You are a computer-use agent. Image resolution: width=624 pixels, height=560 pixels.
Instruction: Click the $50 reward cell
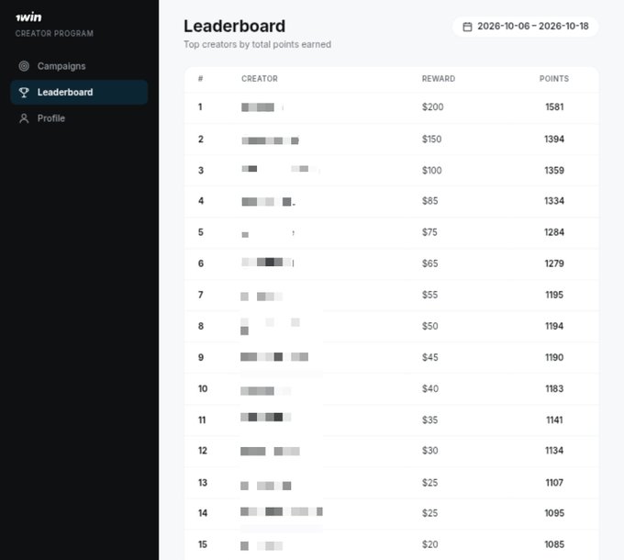click(429, 326)
